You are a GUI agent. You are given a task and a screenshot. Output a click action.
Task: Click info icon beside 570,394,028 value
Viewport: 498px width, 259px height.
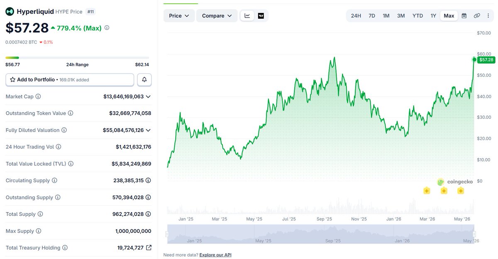(148, 198)
